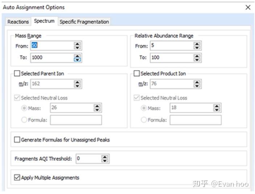Increase the Fragments AQI Threshold value
The image size is (255, 194).
pos(105,157)
